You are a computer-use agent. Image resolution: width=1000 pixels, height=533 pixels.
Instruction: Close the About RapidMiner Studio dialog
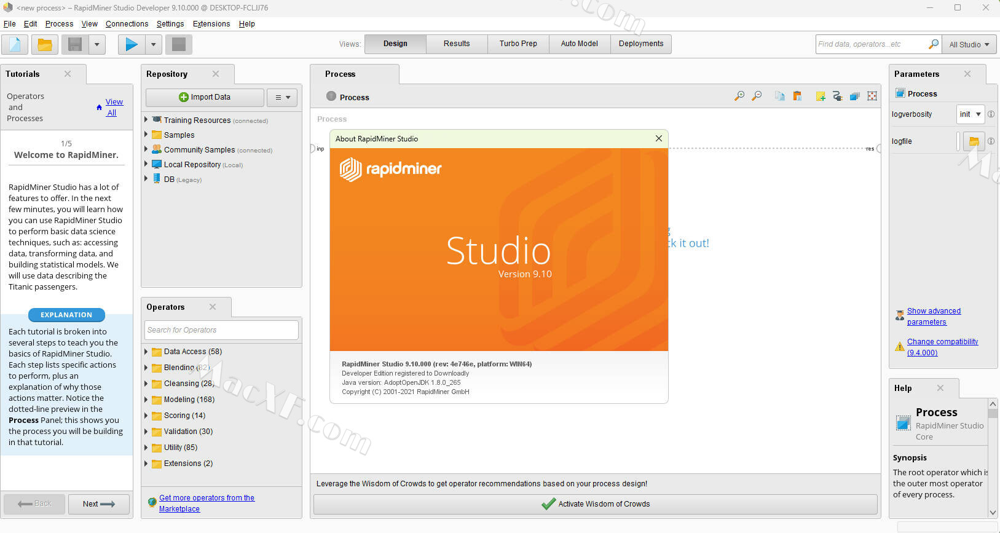[659, 138]
